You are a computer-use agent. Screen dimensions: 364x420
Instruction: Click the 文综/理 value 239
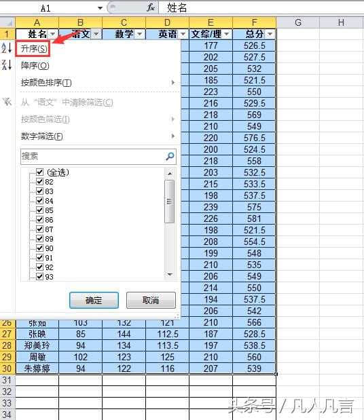click(211, 207)
